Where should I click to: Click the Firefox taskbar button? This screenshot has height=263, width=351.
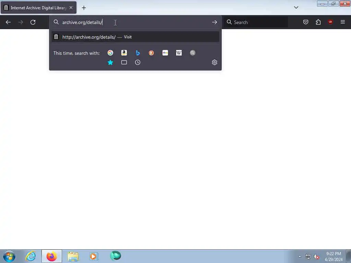(x=52, y=256)
